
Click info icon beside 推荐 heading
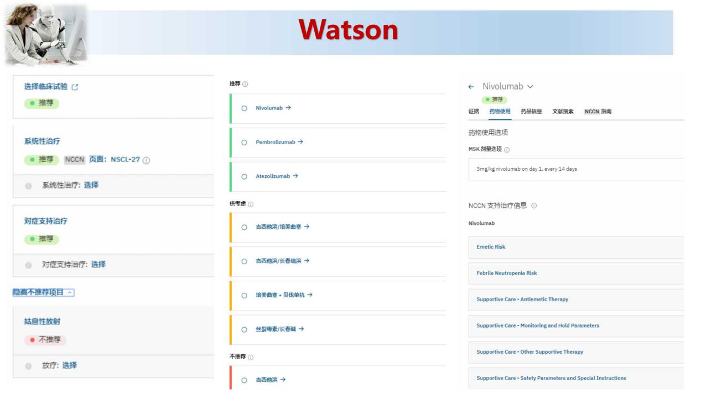(x=246, y=85)
